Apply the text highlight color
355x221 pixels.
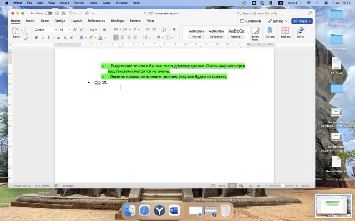pos(90,38)
